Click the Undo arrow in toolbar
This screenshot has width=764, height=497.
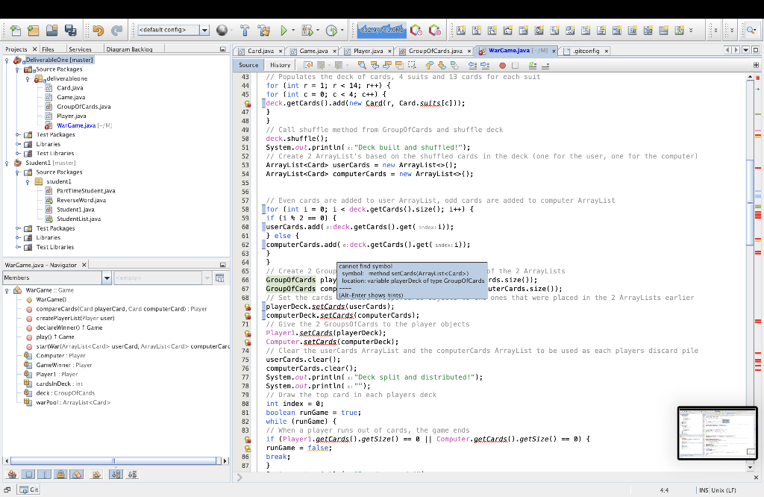pos(98,31)
